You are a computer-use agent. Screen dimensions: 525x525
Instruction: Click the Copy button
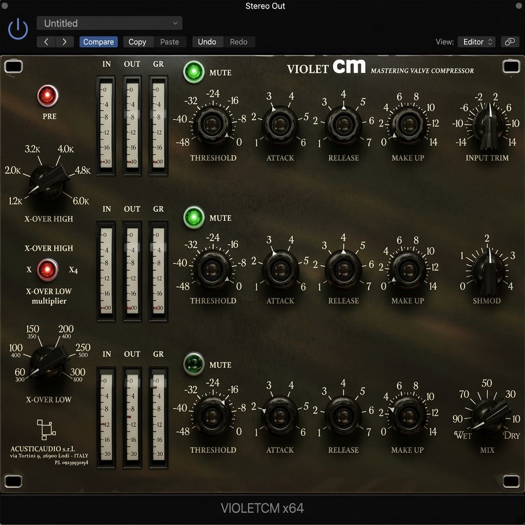(x=137, y=42)
